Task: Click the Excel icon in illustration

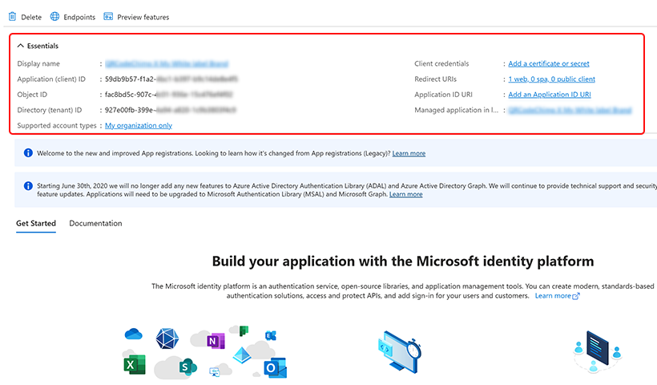Action: point(135,364)
